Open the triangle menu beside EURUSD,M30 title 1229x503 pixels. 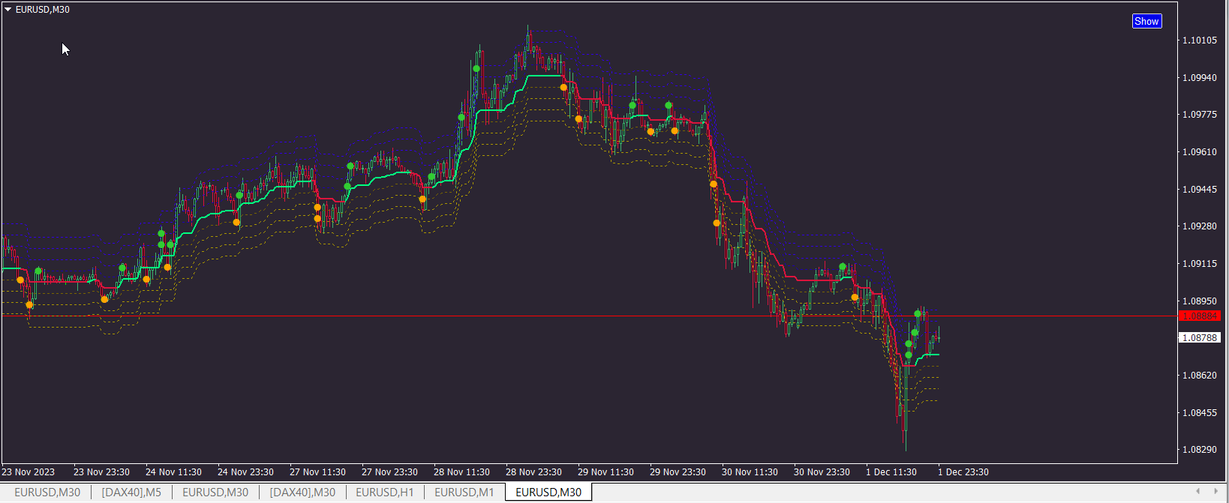pyautogui.click(x=8, y=10)
